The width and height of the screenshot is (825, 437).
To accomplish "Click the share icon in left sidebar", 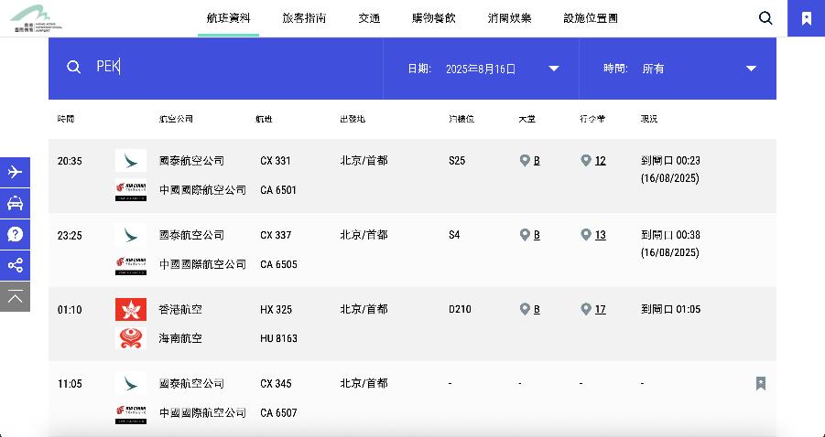I will point(15,266).
